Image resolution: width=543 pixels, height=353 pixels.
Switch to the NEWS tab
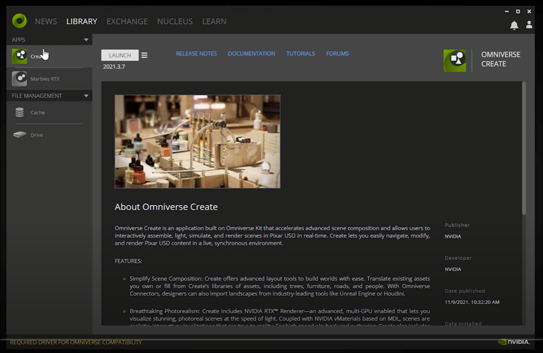click(46, 22)
